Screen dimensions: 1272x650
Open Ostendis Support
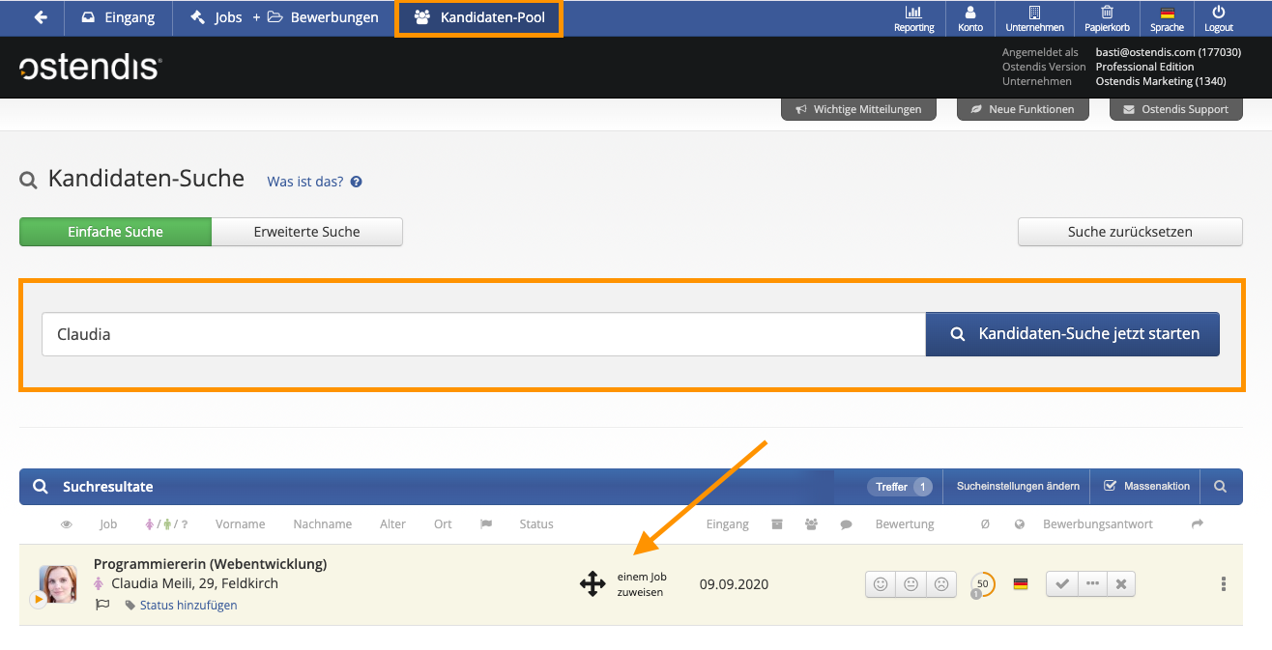pos(1175,109)
